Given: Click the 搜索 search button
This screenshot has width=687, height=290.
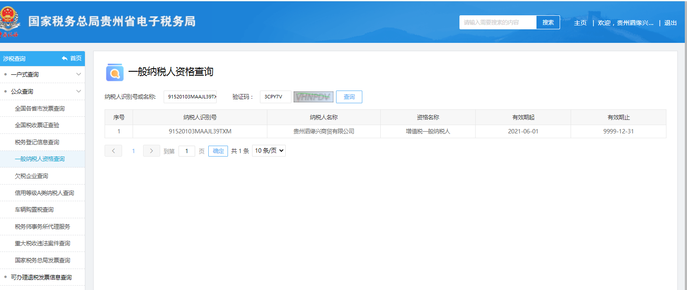Looking at the screenshot, I should pos(548,22).
